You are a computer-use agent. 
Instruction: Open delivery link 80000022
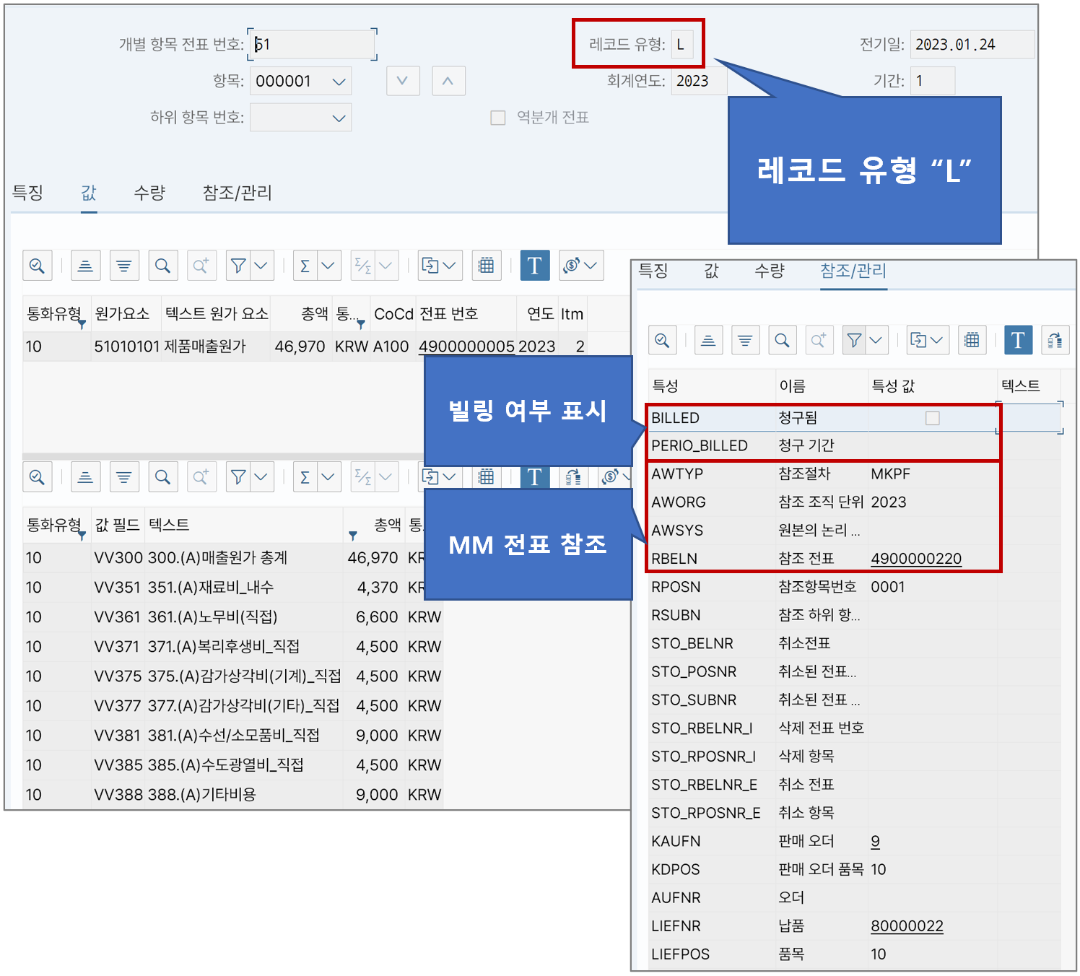(x=907, y=926)
